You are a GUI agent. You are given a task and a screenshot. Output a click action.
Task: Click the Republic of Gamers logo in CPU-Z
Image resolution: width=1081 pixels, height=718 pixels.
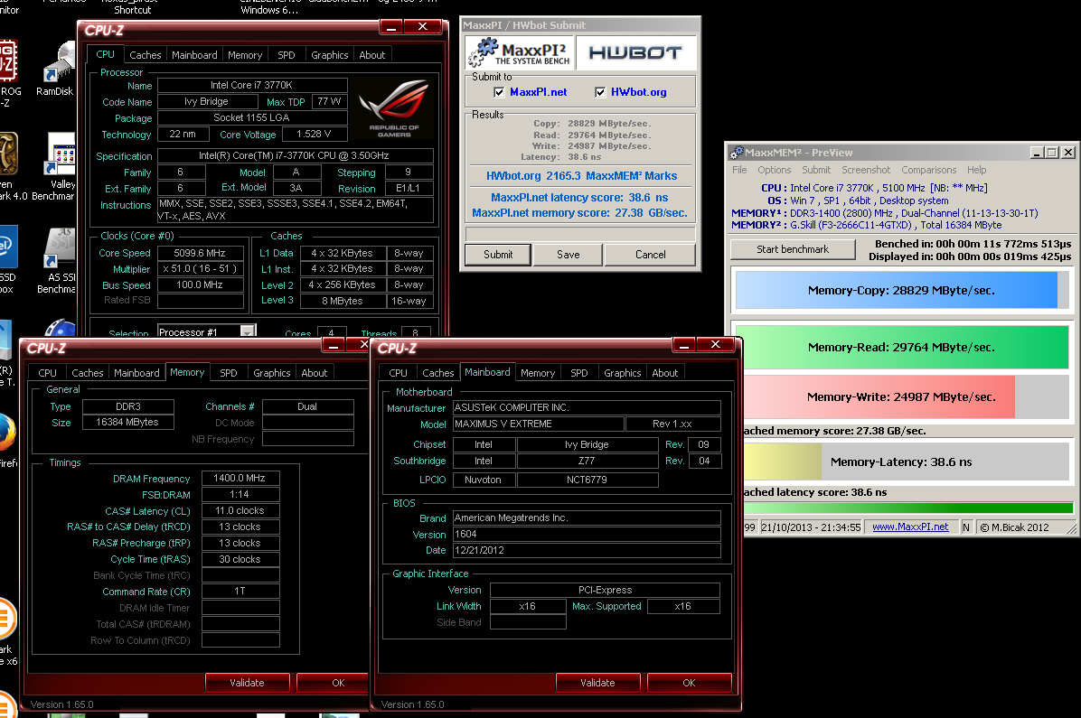(394, 108)
